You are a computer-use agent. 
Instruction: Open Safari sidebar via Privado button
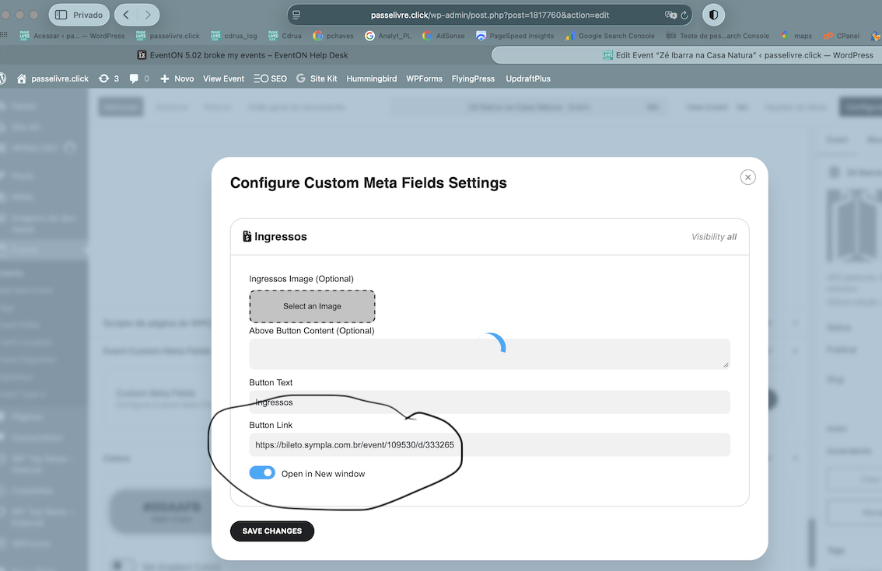(79, 15)
